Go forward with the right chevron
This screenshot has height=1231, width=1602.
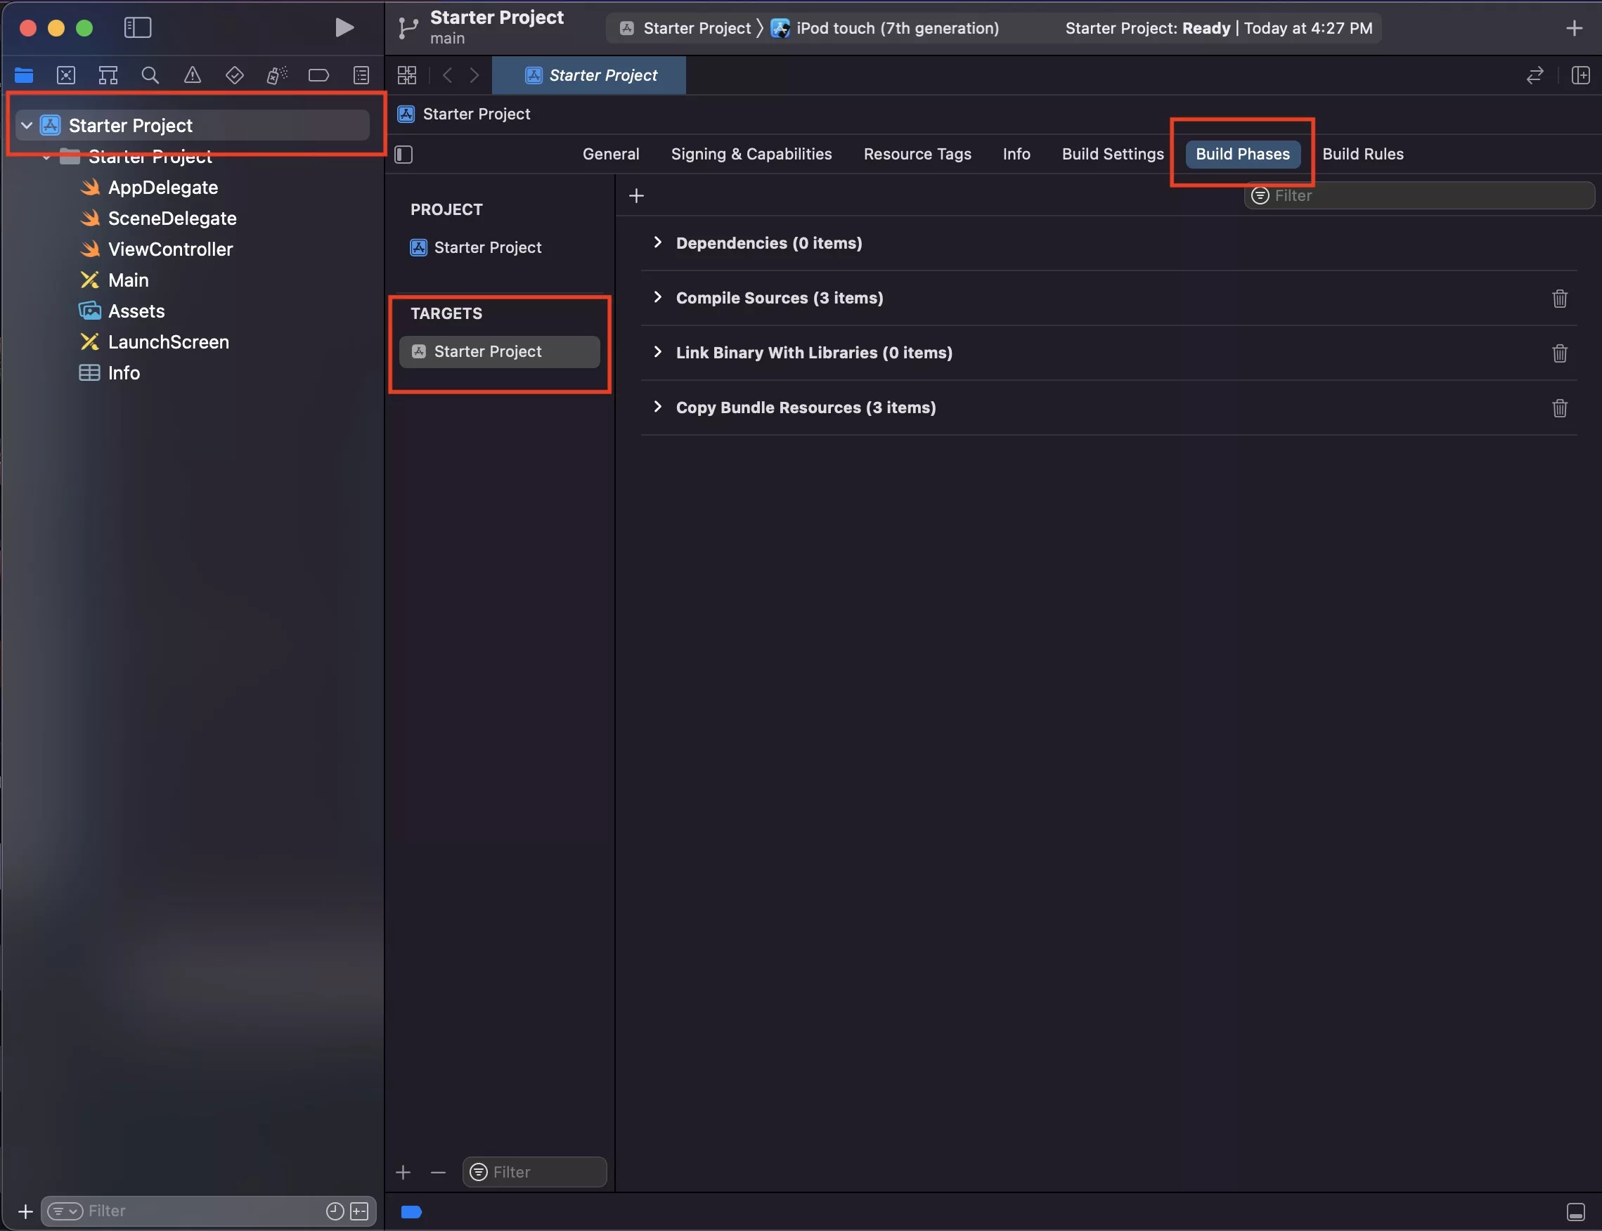[x=474, y=74]
